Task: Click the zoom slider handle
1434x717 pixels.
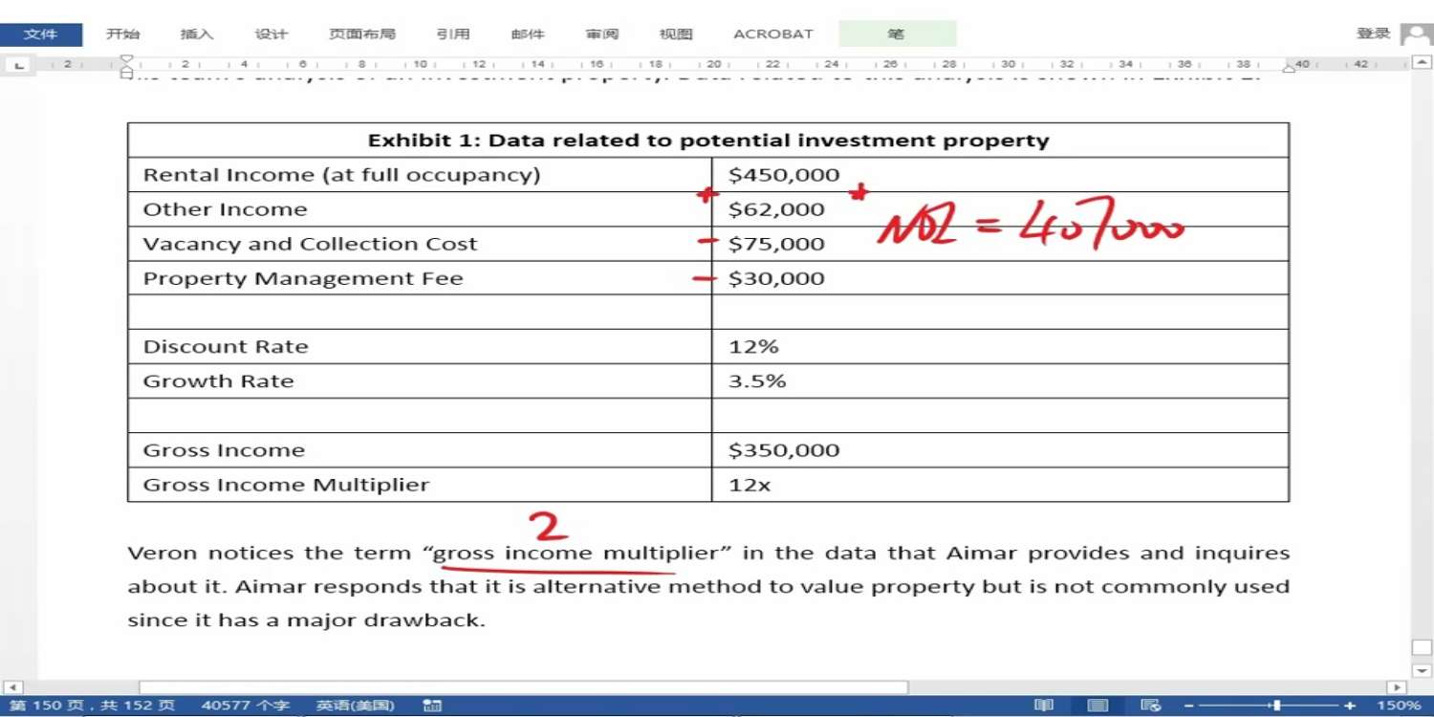Action: [1276, 706]
